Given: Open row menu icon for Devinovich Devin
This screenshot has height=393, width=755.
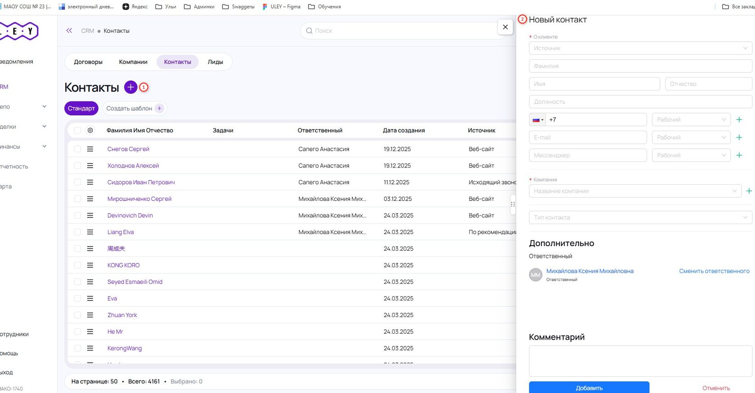Looking at the screenshot, I should coord(90,216).
